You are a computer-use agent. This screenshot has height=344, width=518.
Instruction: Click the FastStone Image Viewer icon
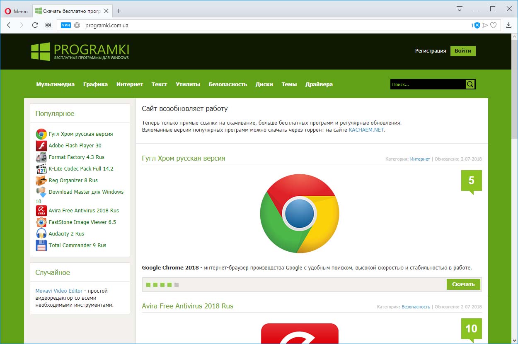[41, 222]
